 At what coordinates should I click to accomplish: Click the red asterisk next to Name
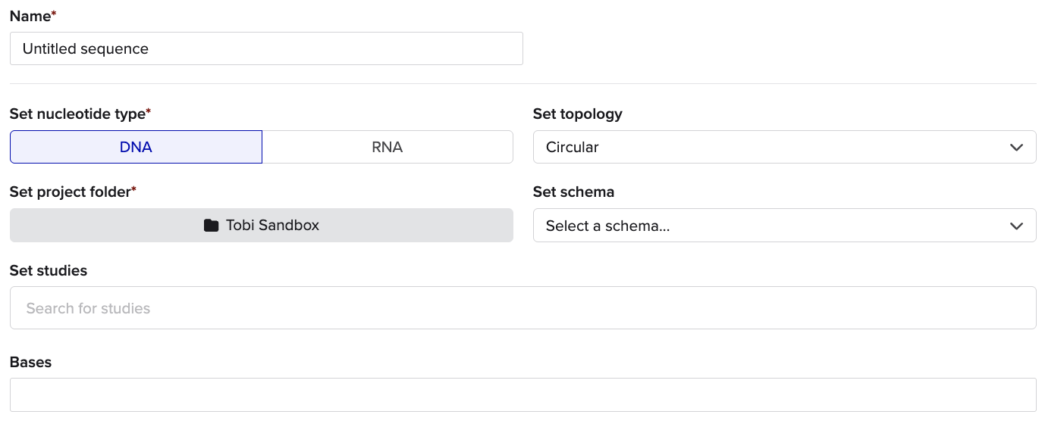coord(54,14)
